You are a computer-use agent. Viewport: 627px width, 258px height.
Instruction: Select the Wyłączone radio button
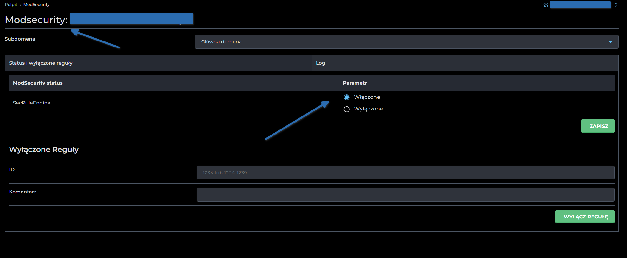(x=347, y=109)
